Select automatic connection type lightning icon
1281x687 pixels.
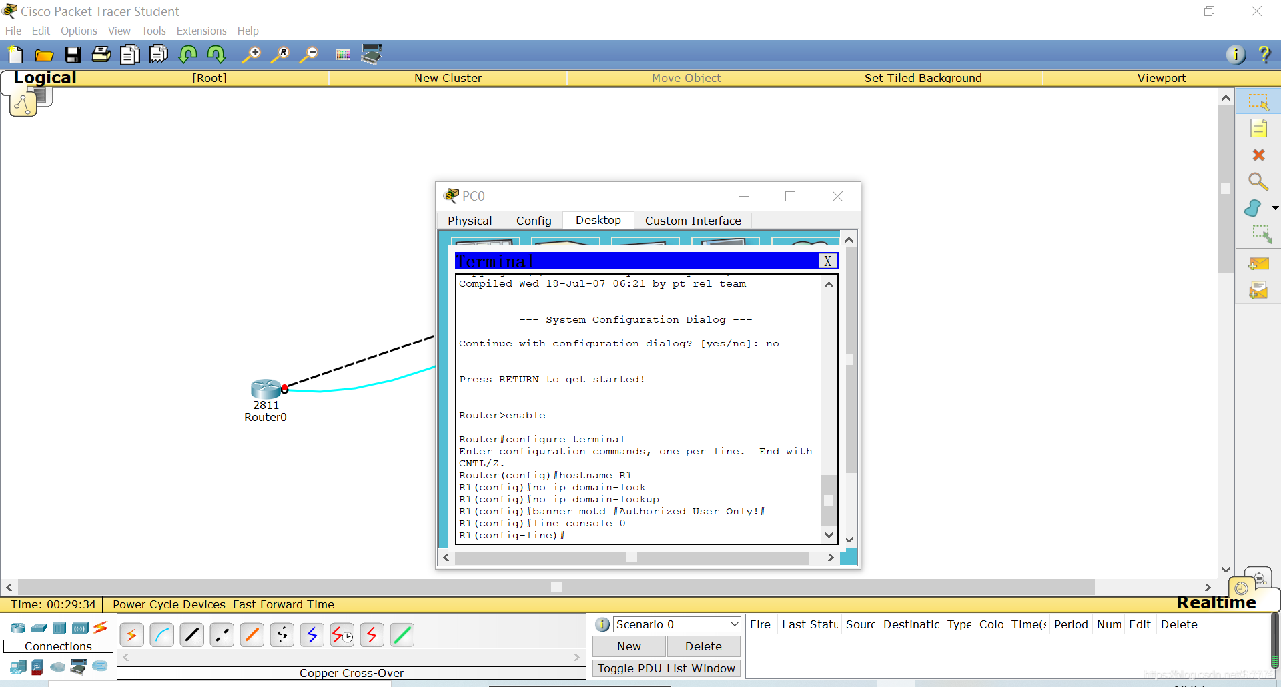131,635
